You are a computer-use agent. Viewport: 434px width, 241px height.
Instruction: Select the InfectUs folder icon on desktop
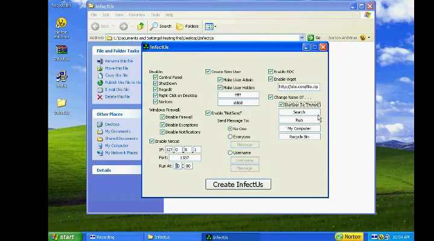[61, 106]
